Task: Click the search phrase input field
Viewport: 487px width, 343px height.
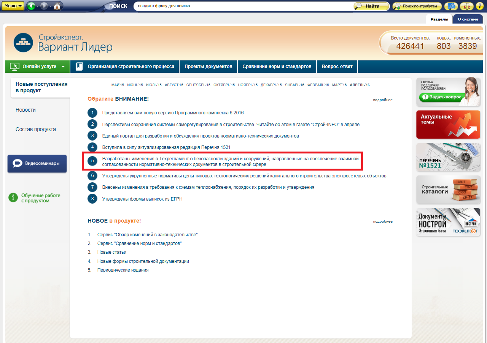Action: 243,6
